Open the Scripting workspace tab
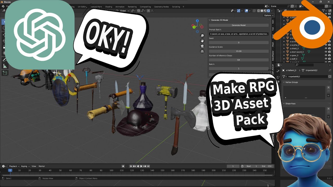The height and width of the screenshot is (187, 333). pyautogui.click(x=176, y=7)
